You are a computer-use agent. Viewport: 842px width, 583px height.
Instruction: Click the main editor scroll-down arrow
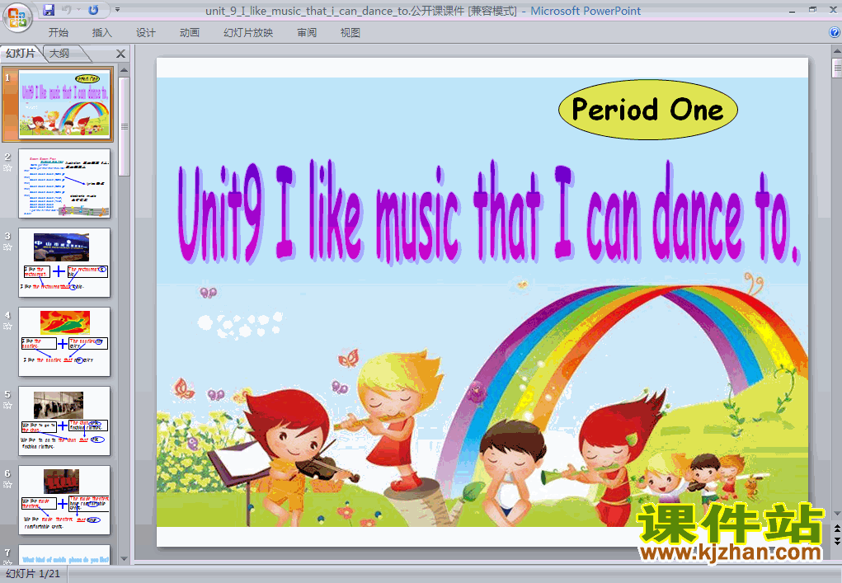click(836, 514)
